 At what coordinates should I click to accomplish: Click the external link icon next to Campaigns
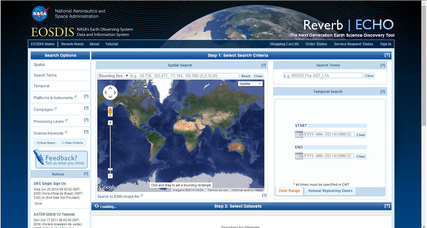pos(55,109)
